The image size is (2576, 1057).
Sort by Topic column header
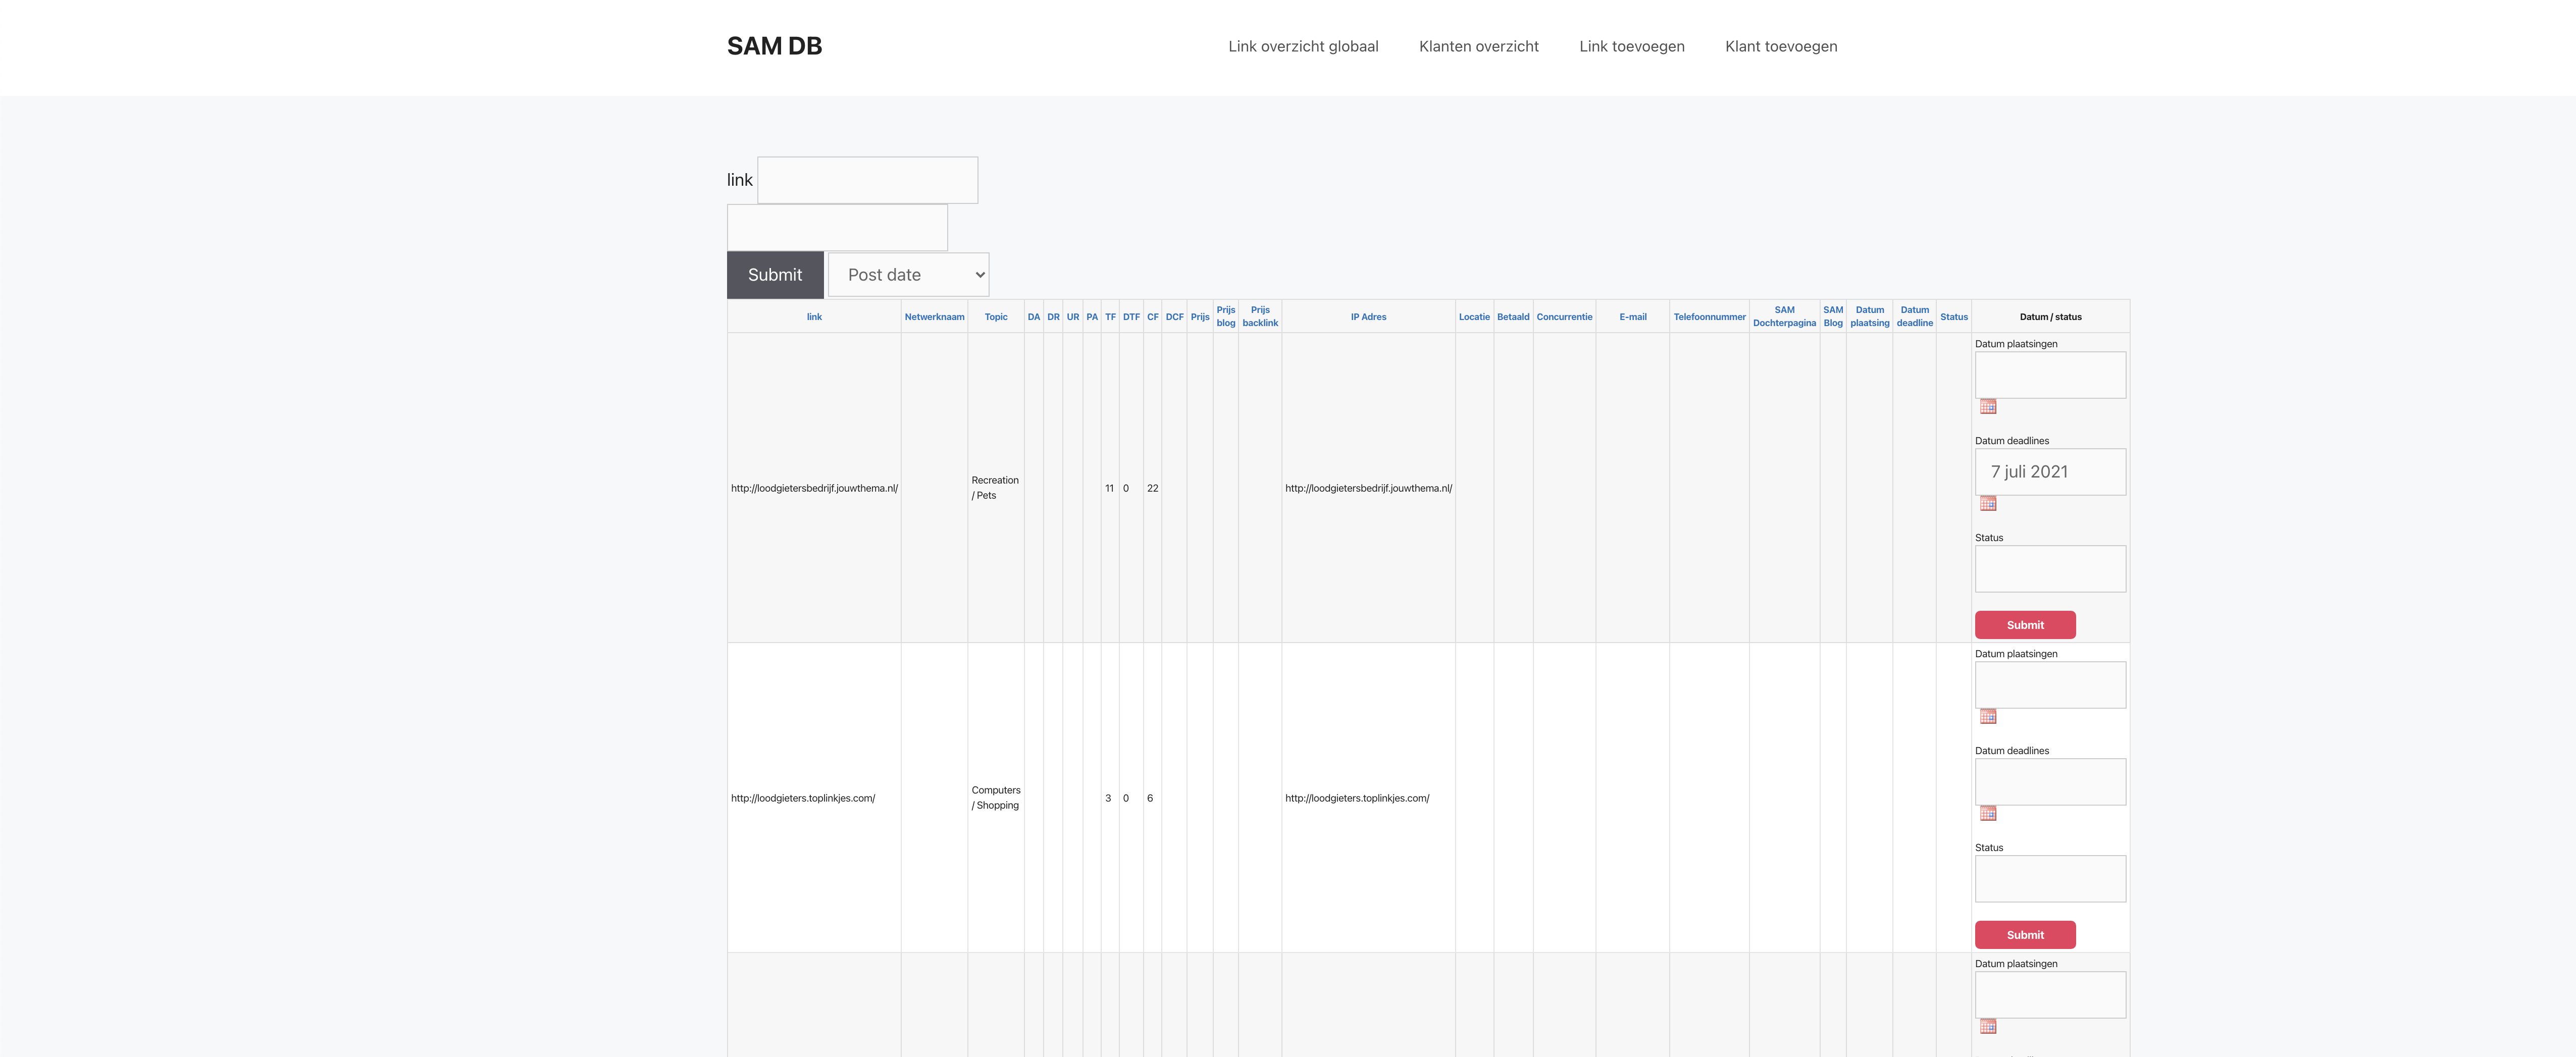[996, 317]
